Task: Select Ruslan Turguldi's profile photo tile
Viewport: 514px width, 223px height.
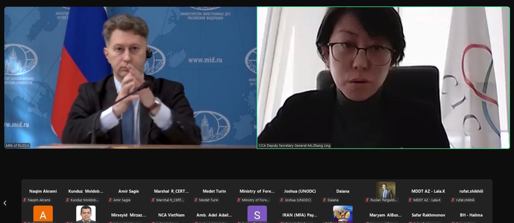Action: 385,190
